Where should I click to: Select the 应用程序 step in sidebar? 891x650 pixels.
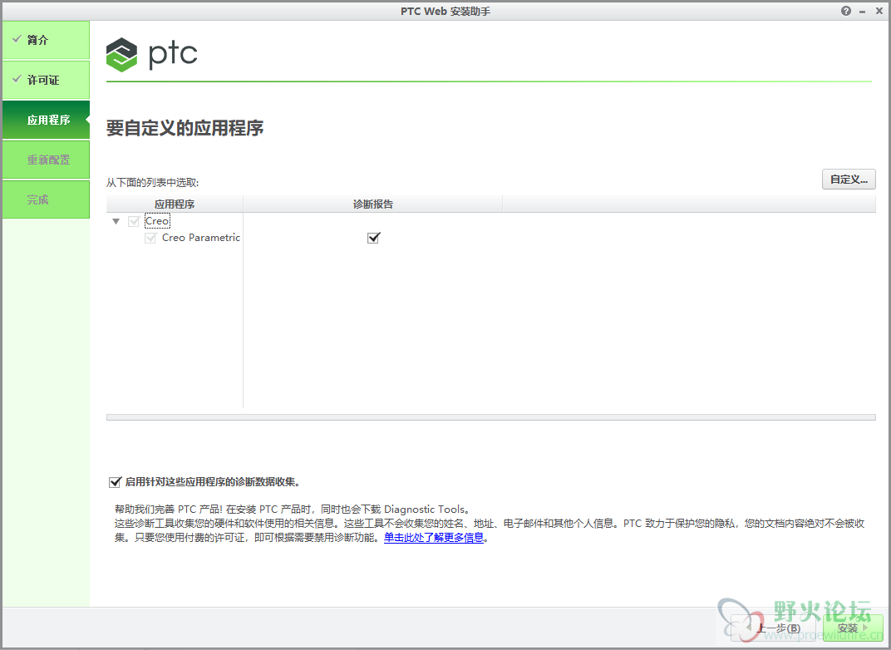coord(46,120)
